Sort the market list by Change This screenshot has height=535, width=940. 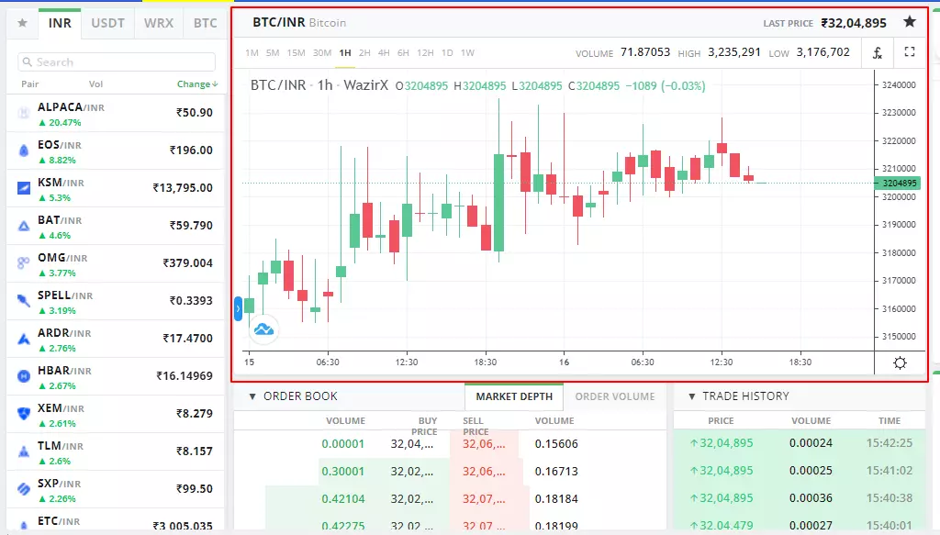[197, 84]
